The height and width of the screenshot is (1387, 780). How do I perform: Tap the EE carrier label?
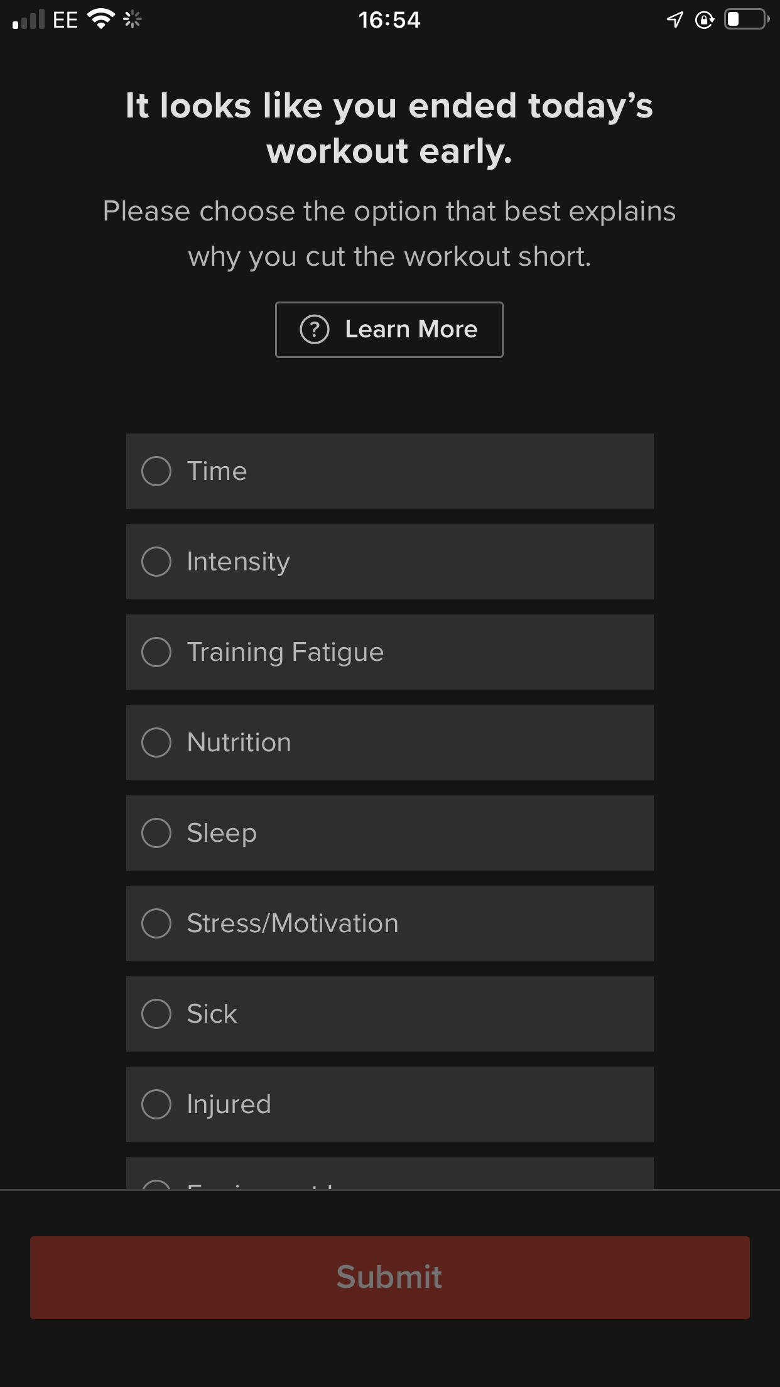(65, 20)
